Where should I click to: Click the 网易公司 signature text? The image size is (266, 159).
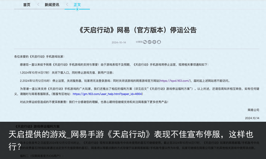253,110
